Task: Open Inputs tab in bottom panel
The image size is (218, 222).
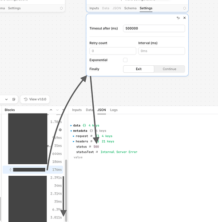Action: pos(77,110)
